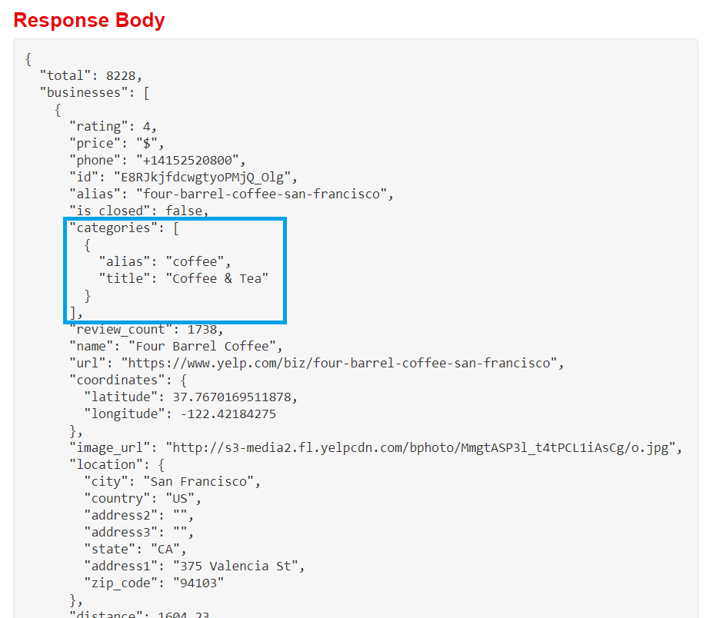Click the title "Coffee & Tea" line
The height and width of the screenshot is (618, 713).
(x=184, y=278)
